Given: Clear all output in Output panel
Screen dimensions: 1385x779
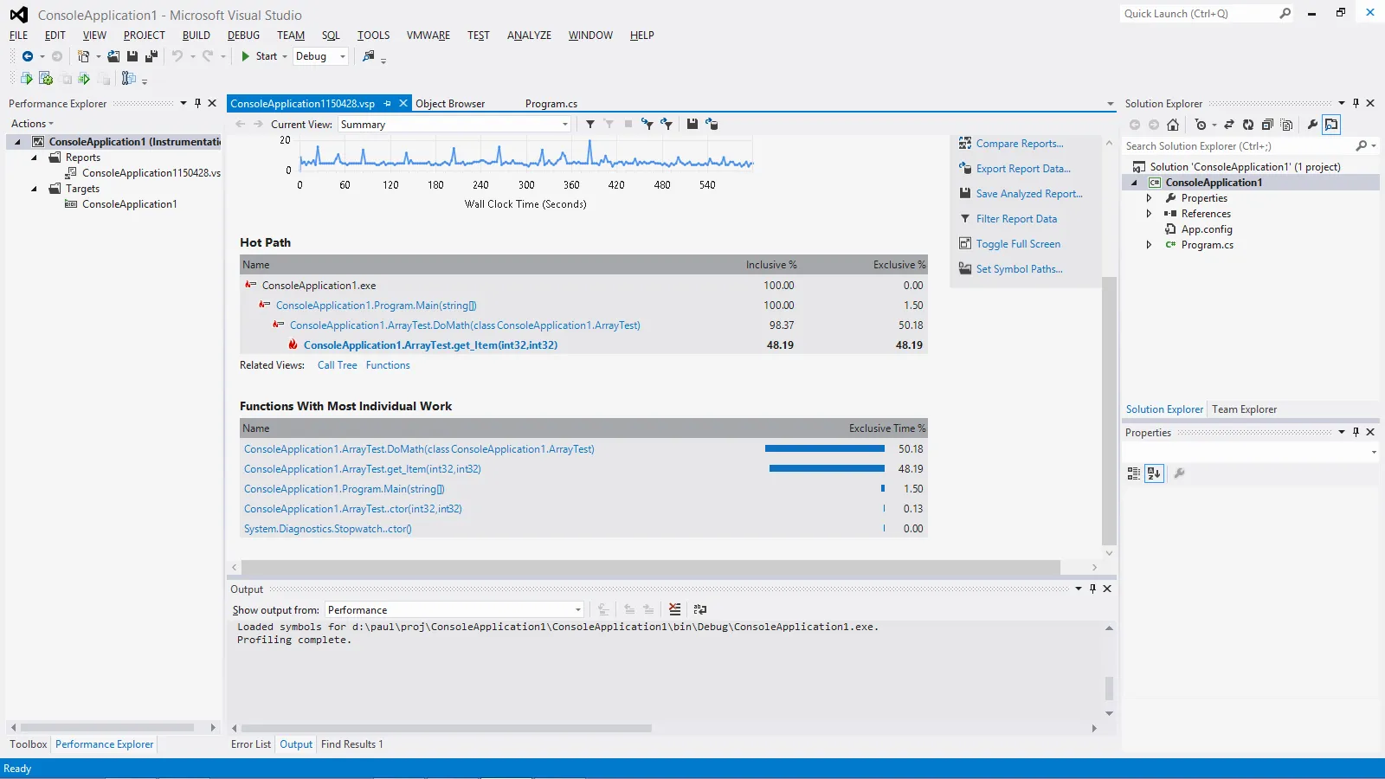Looking at the screenshot, I should coord(675,609).
